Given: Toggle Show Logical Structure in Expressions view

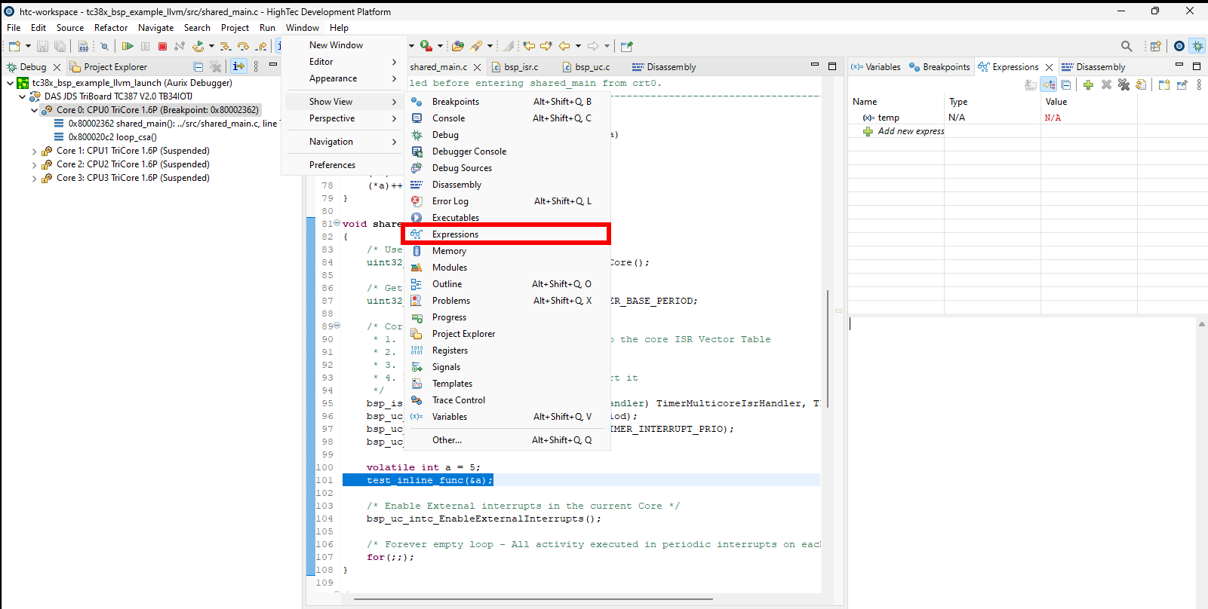Looking at the screenshot, I should 1048,85.
